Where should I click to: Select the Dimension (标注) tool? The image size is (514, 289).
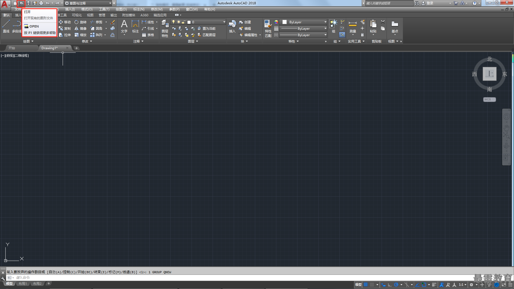135,26
